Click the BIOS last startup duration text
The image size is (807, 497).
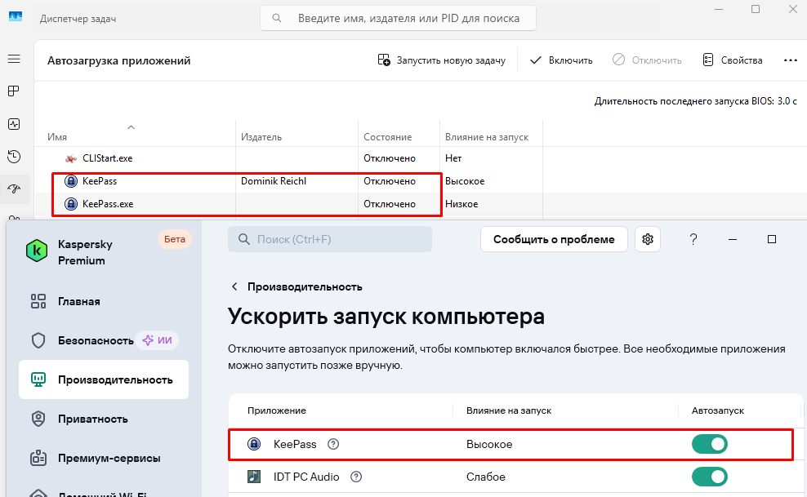click(x=695, y=101)
